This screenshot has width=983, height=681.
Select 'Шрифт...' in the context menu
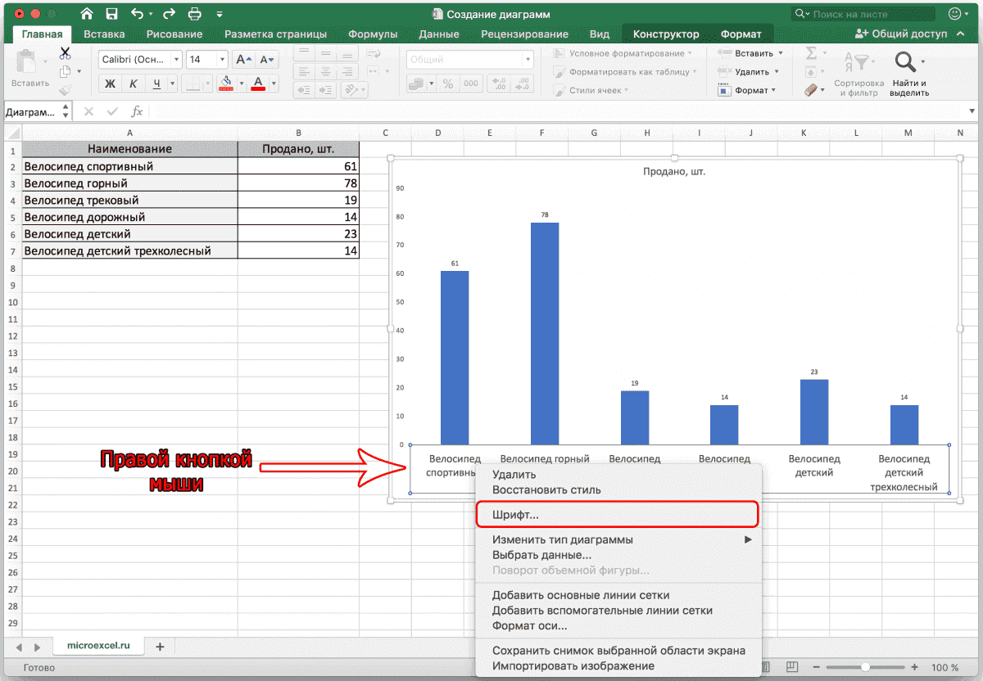[x=515, y=515]
